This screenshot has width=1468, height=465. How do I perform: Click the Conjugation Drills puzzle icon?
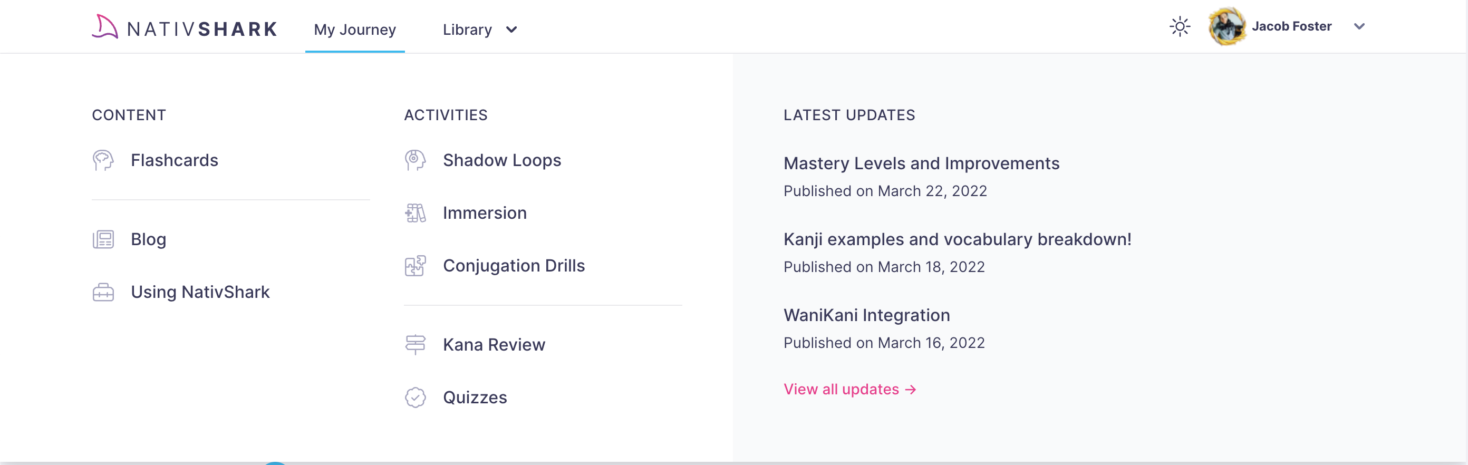[415, 266]
